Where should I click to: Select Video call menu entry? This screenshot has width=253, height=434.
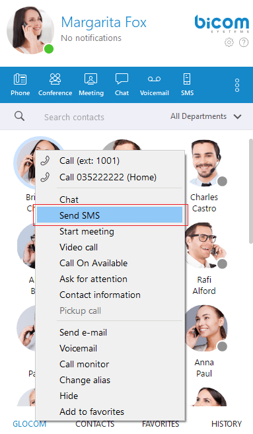tap(110, 247)
